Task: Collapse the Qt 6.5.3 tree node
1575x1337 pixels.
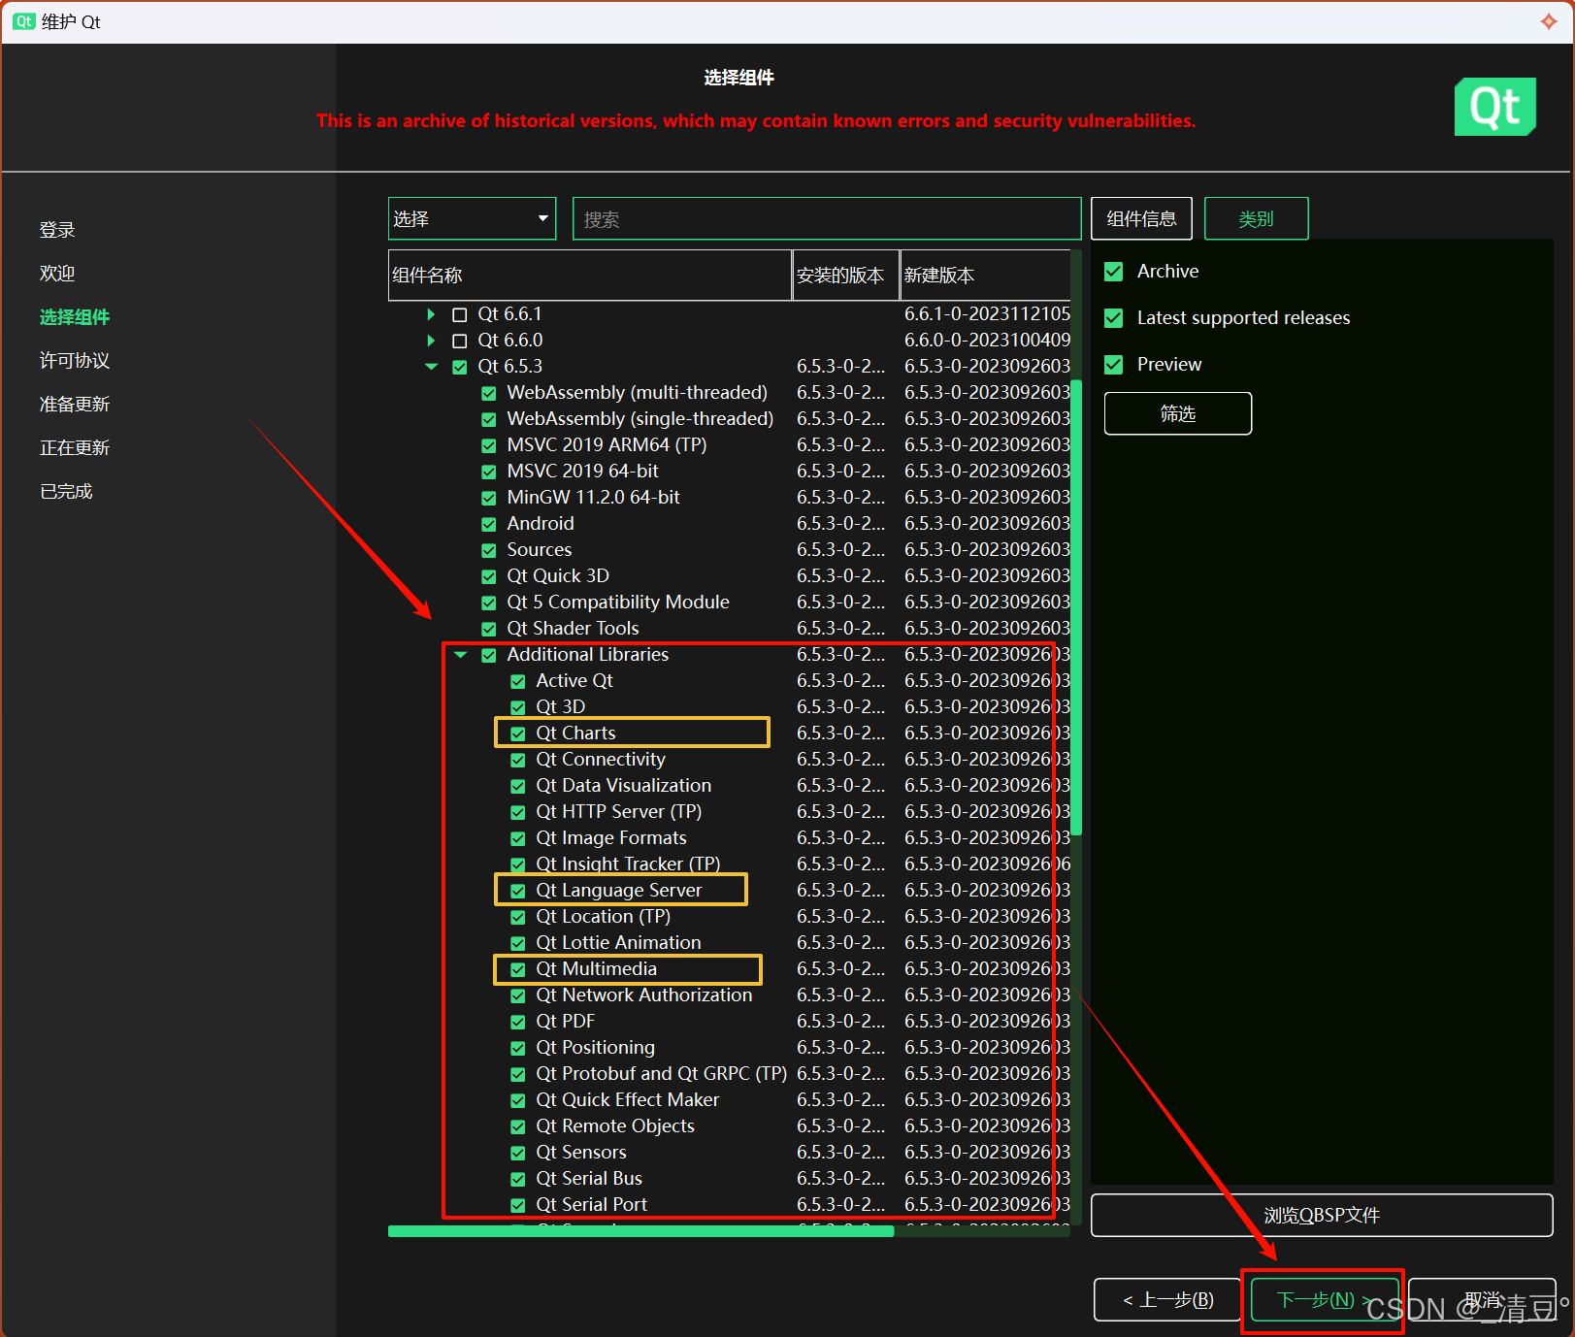Action: (431, 367)
